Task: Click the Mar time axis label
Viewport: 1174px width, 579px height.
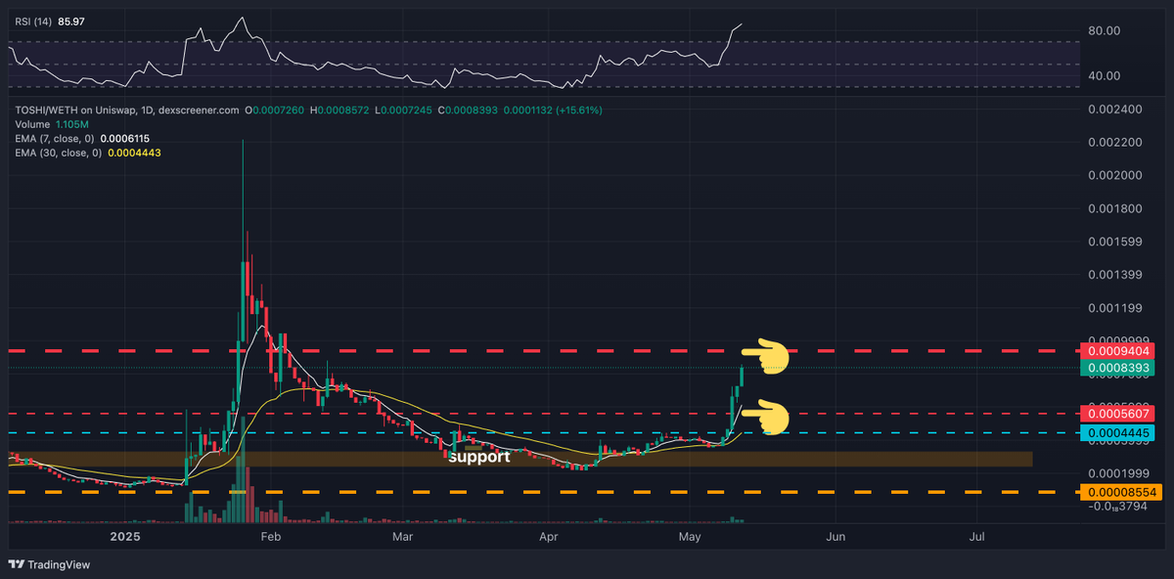Action: coord(401,537)
